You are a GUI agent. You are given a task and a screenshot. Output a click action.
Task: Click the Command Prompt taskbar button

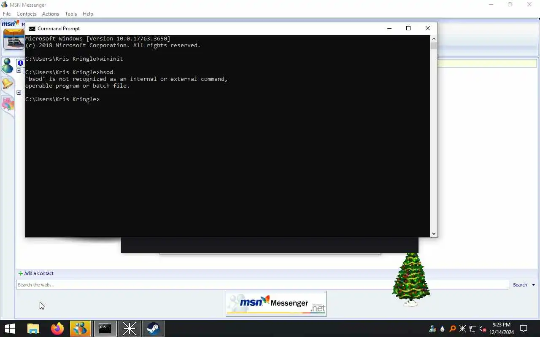point(105,329)
